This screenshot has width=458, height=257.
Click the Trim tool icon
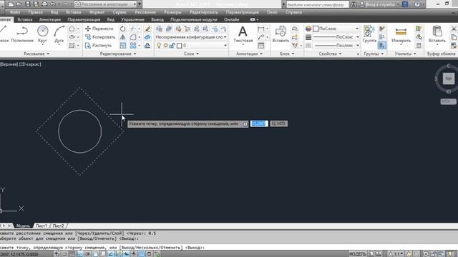133,29
